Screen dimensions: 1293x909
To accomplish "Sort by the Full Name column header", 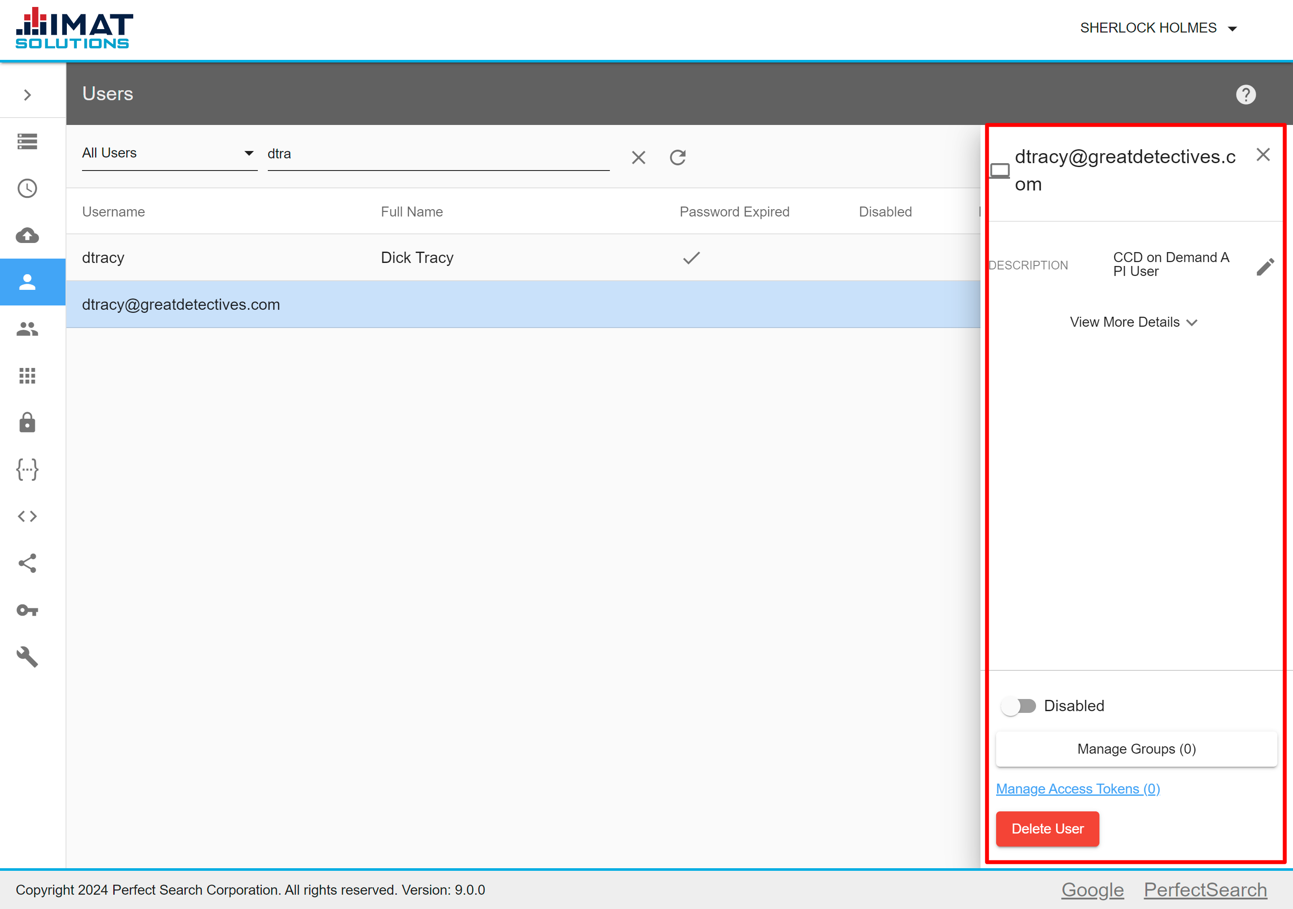I will [411, 212].
